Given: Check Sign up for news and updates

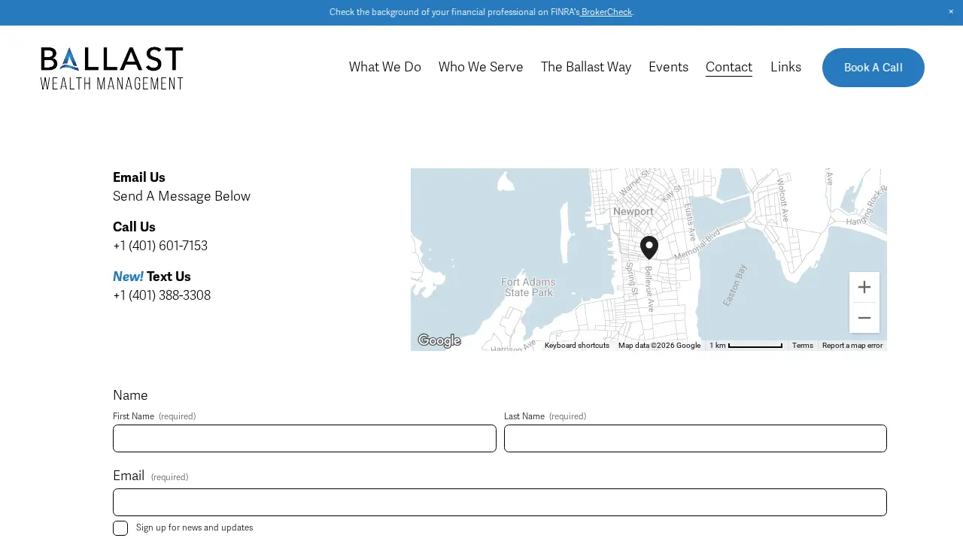Looking at the screenshot, I should [x=120, y=528].
